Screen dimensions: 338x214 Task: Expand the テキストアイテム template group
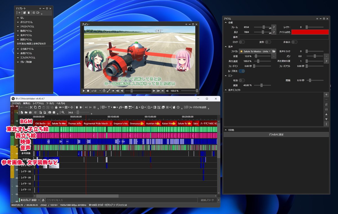(18, 26)
